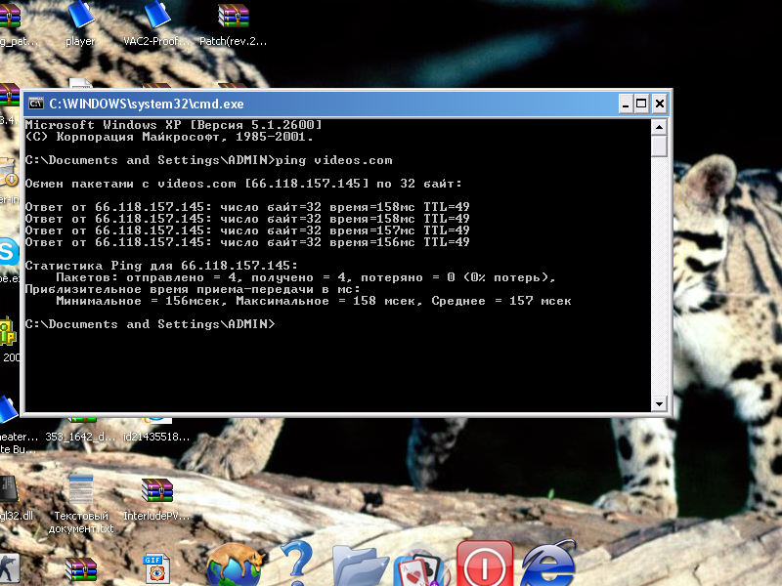
Task: Click the cmd vertical scrollbar thumb
Action: 660,146
